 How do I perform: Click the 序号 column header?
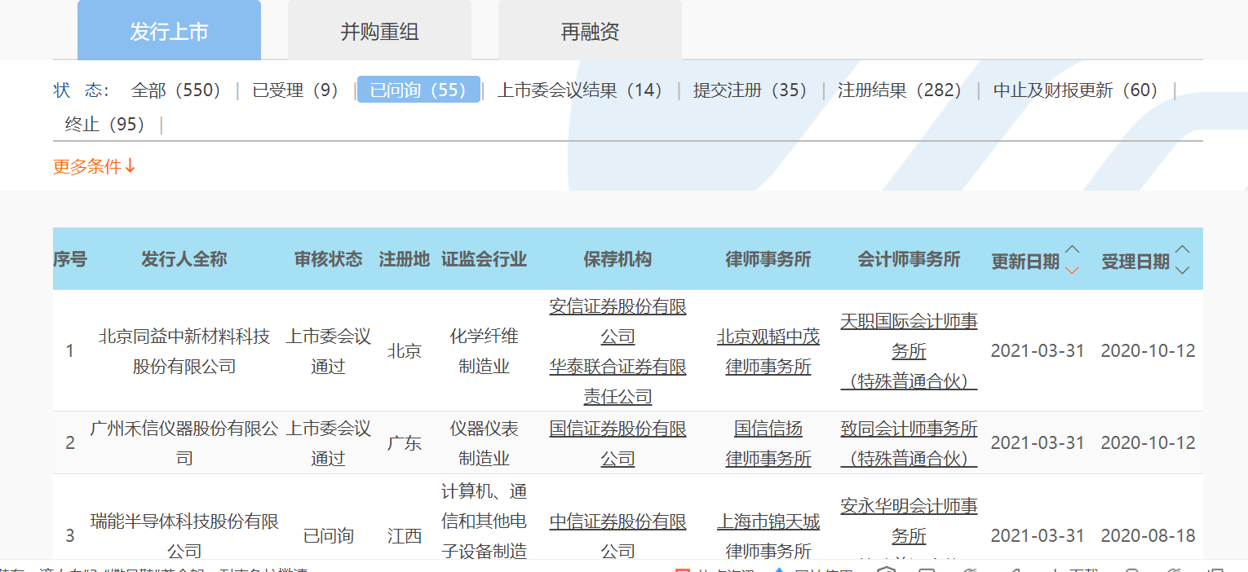(70, 259)
